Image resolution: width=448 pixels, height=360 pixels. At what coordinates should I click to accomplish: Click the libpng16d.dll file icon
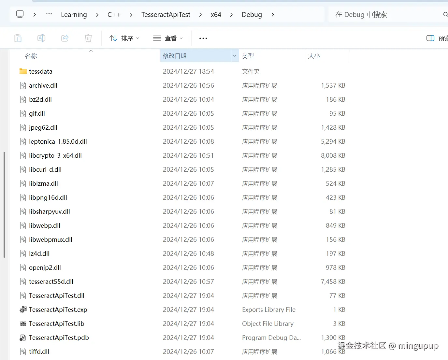pos(23,197)
